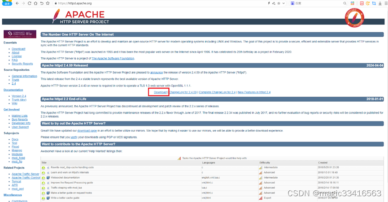Open mod_fcgid subproject link
Image resolution: width=388 pixels, height=202 pixels.
pyautogui.click(x=18, y=158)
